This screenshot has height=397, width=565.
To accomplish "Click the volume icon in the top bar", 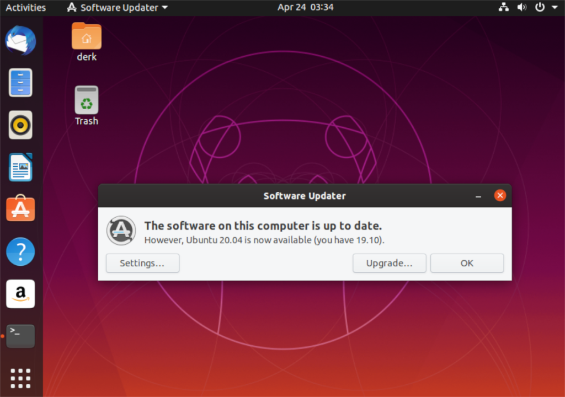I will coord(521,7).
